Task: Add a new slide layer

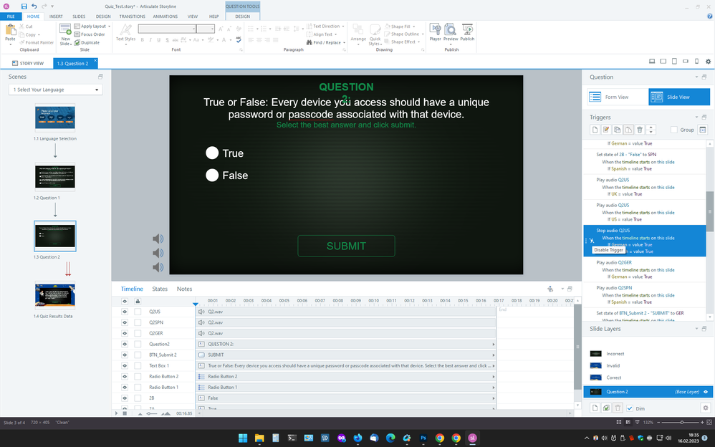Action: click(595, 408)
